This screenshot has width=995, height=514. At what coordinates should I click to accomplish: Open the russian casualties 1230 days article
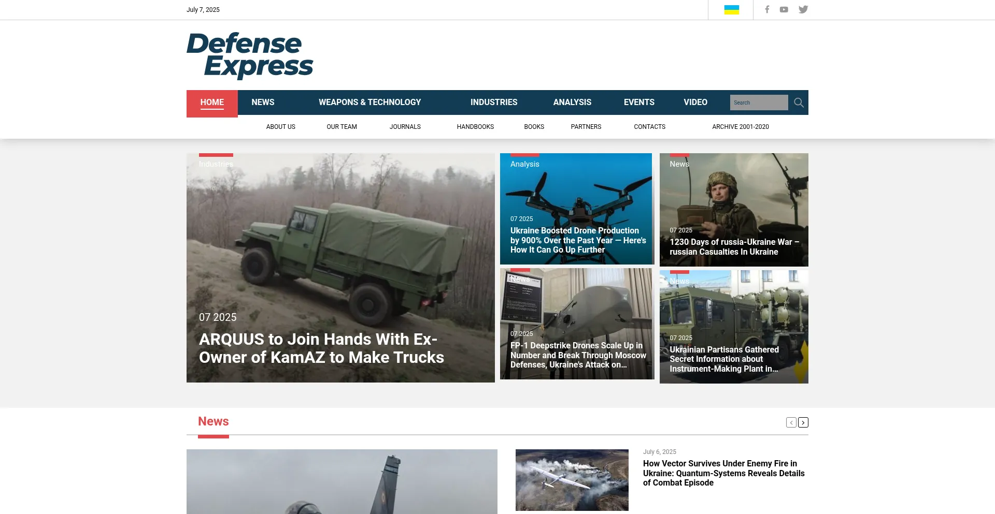[x=734, y=247]
